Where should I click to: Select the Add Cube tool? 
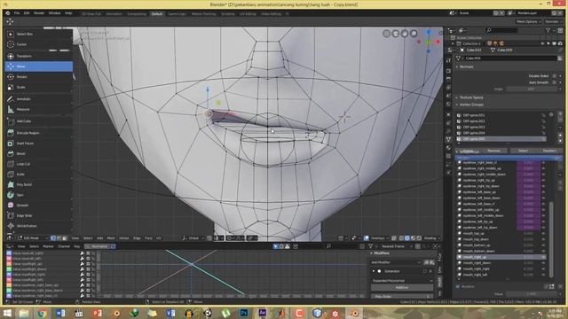tap(39, 121)
